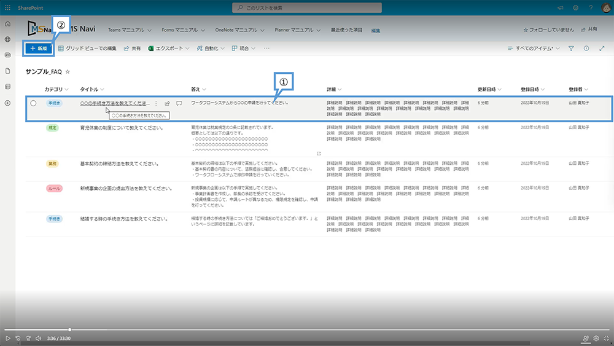Click the 新規事業の企画の提出方法を教えてください title
614x346 pixels.
pyautogui.click(x=126, y=189)
